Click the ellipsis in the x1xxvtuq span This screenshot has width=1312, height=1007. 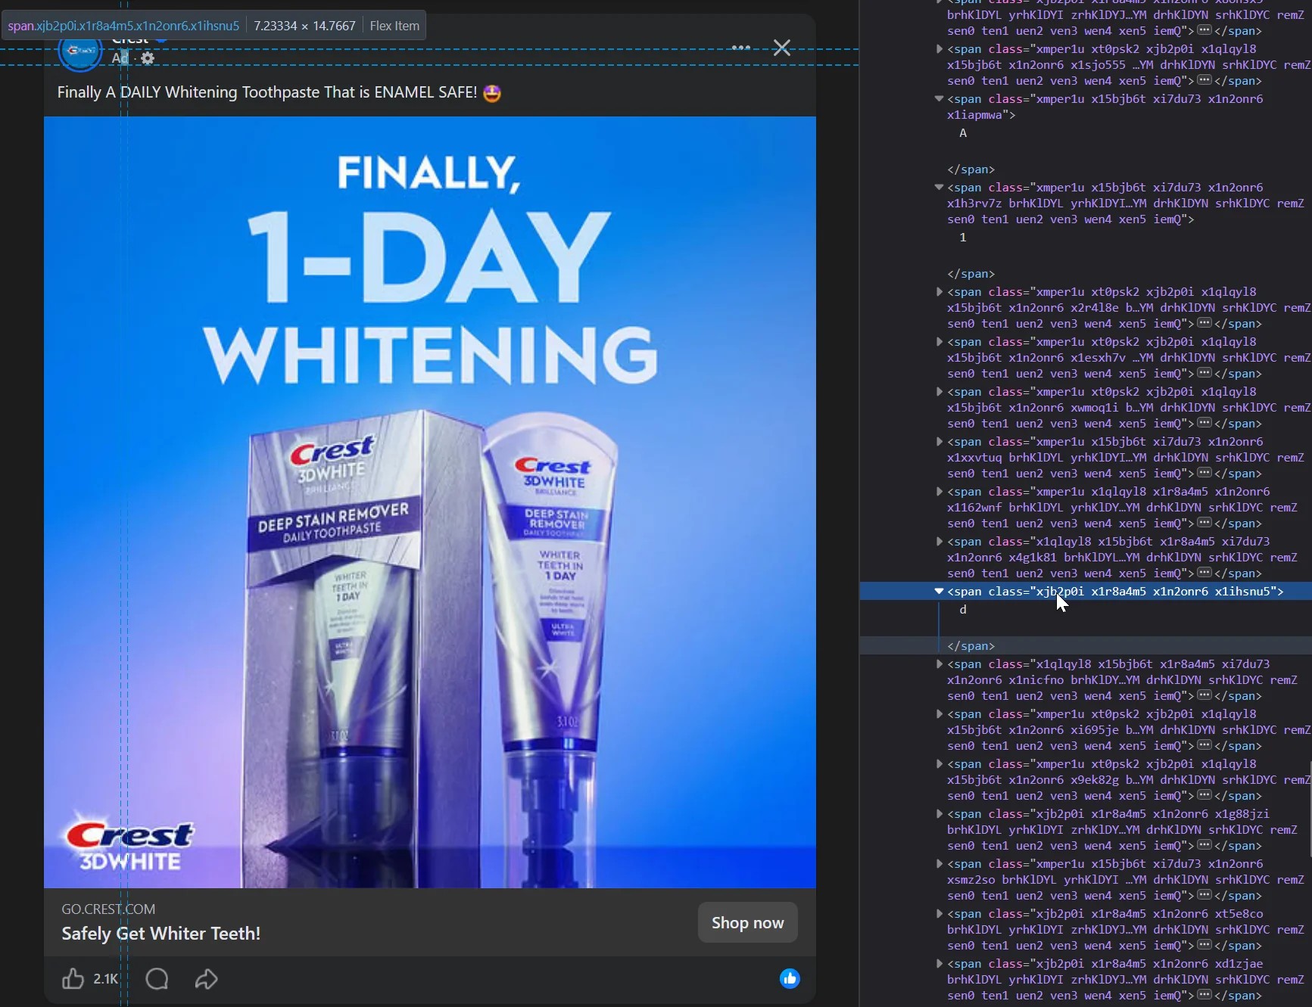coord(1204,473)
